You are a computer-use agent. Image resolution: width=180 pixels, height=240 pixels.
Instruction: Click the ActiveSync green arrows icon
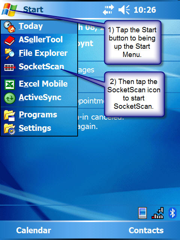pos(10,98)
